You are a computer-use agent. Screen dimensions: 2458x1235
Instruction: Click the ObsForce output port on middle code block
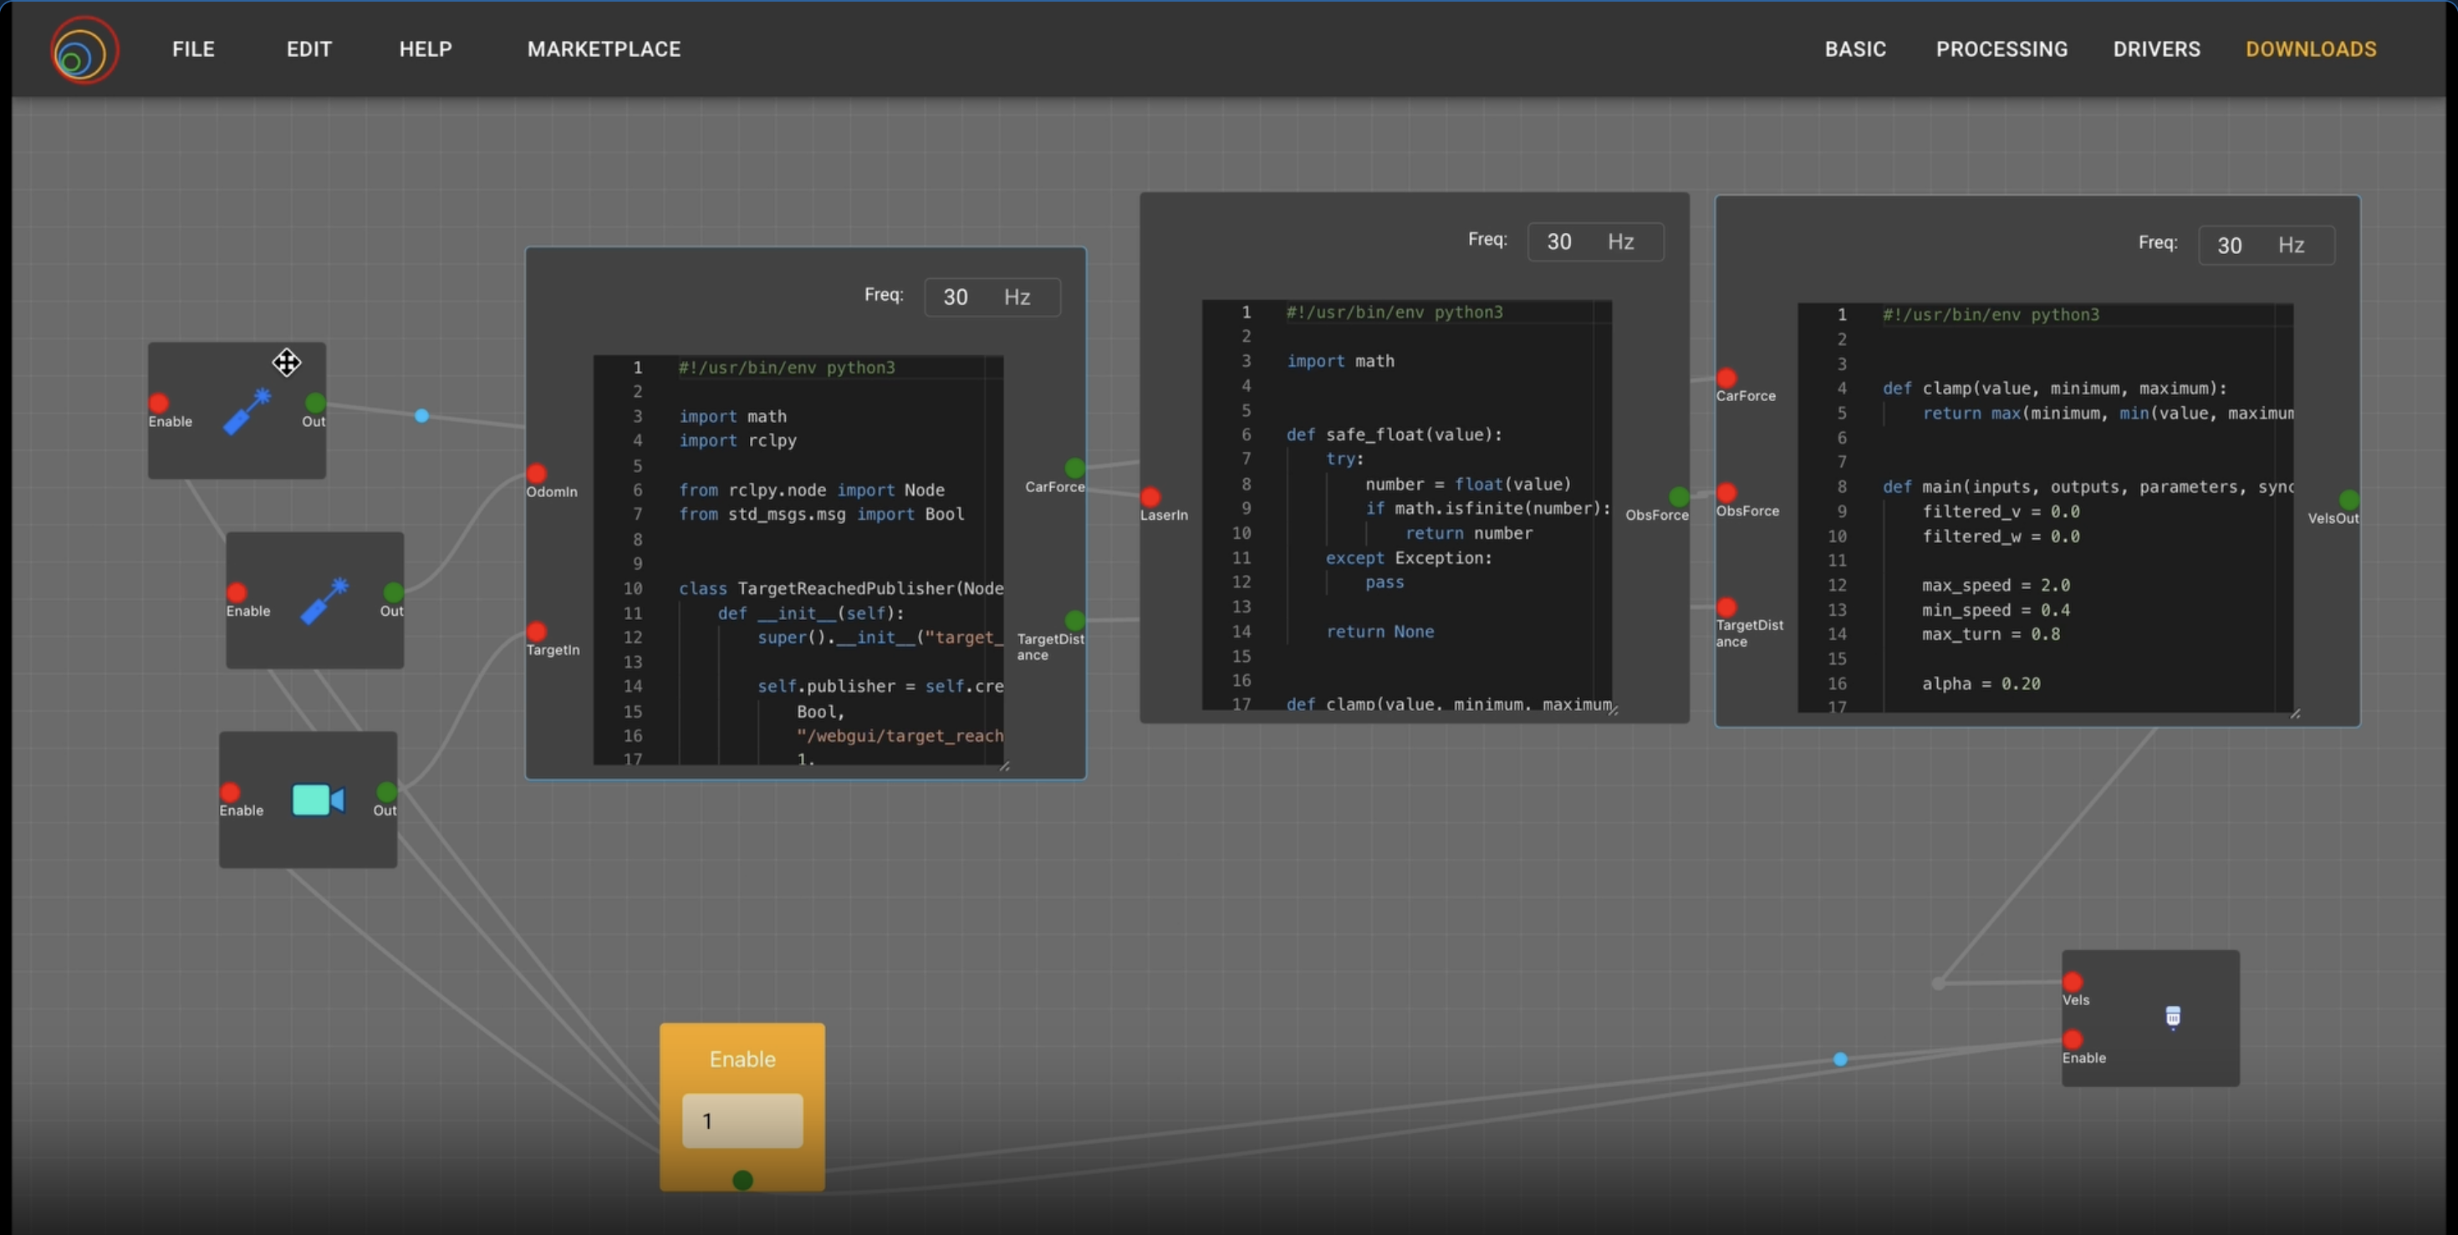click(1680, 497)
